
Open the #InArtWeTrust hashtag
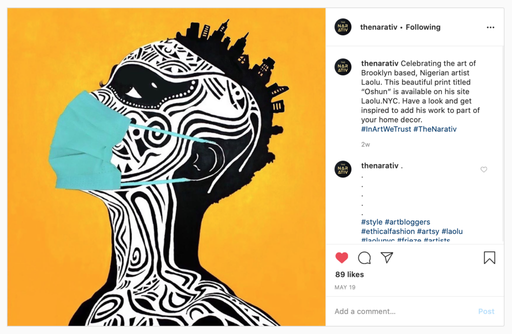pos(386,129)
